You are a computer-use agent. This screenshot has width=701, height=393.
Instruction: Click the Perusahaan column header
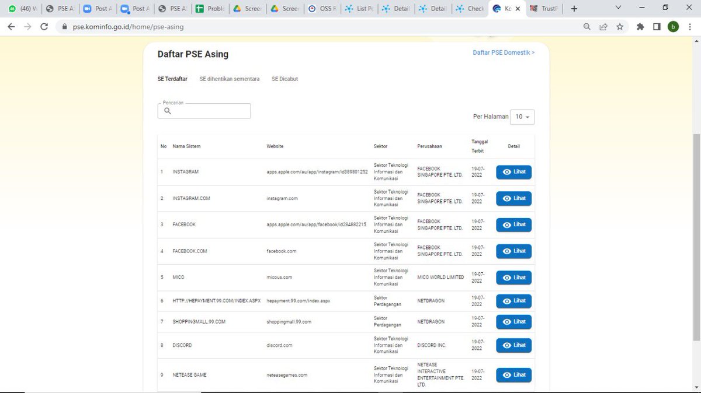(429, 146)
